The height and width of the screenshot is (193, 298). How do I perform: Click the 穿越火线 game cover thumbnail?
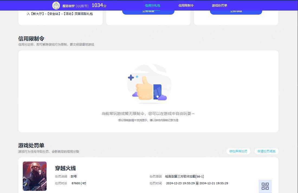pos(35,176)
